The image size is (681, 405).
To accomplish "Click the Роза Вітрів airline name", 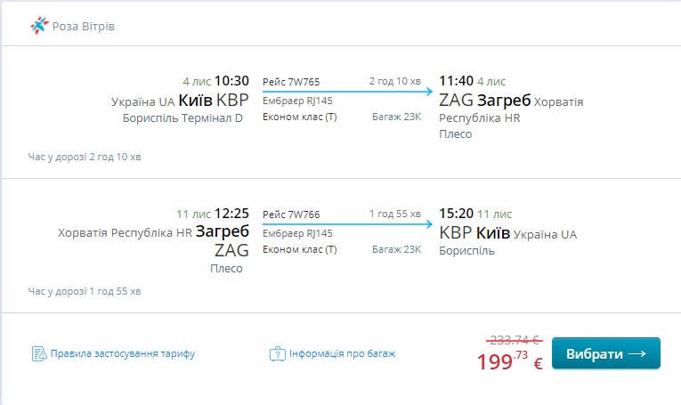I will pos(84,26).
